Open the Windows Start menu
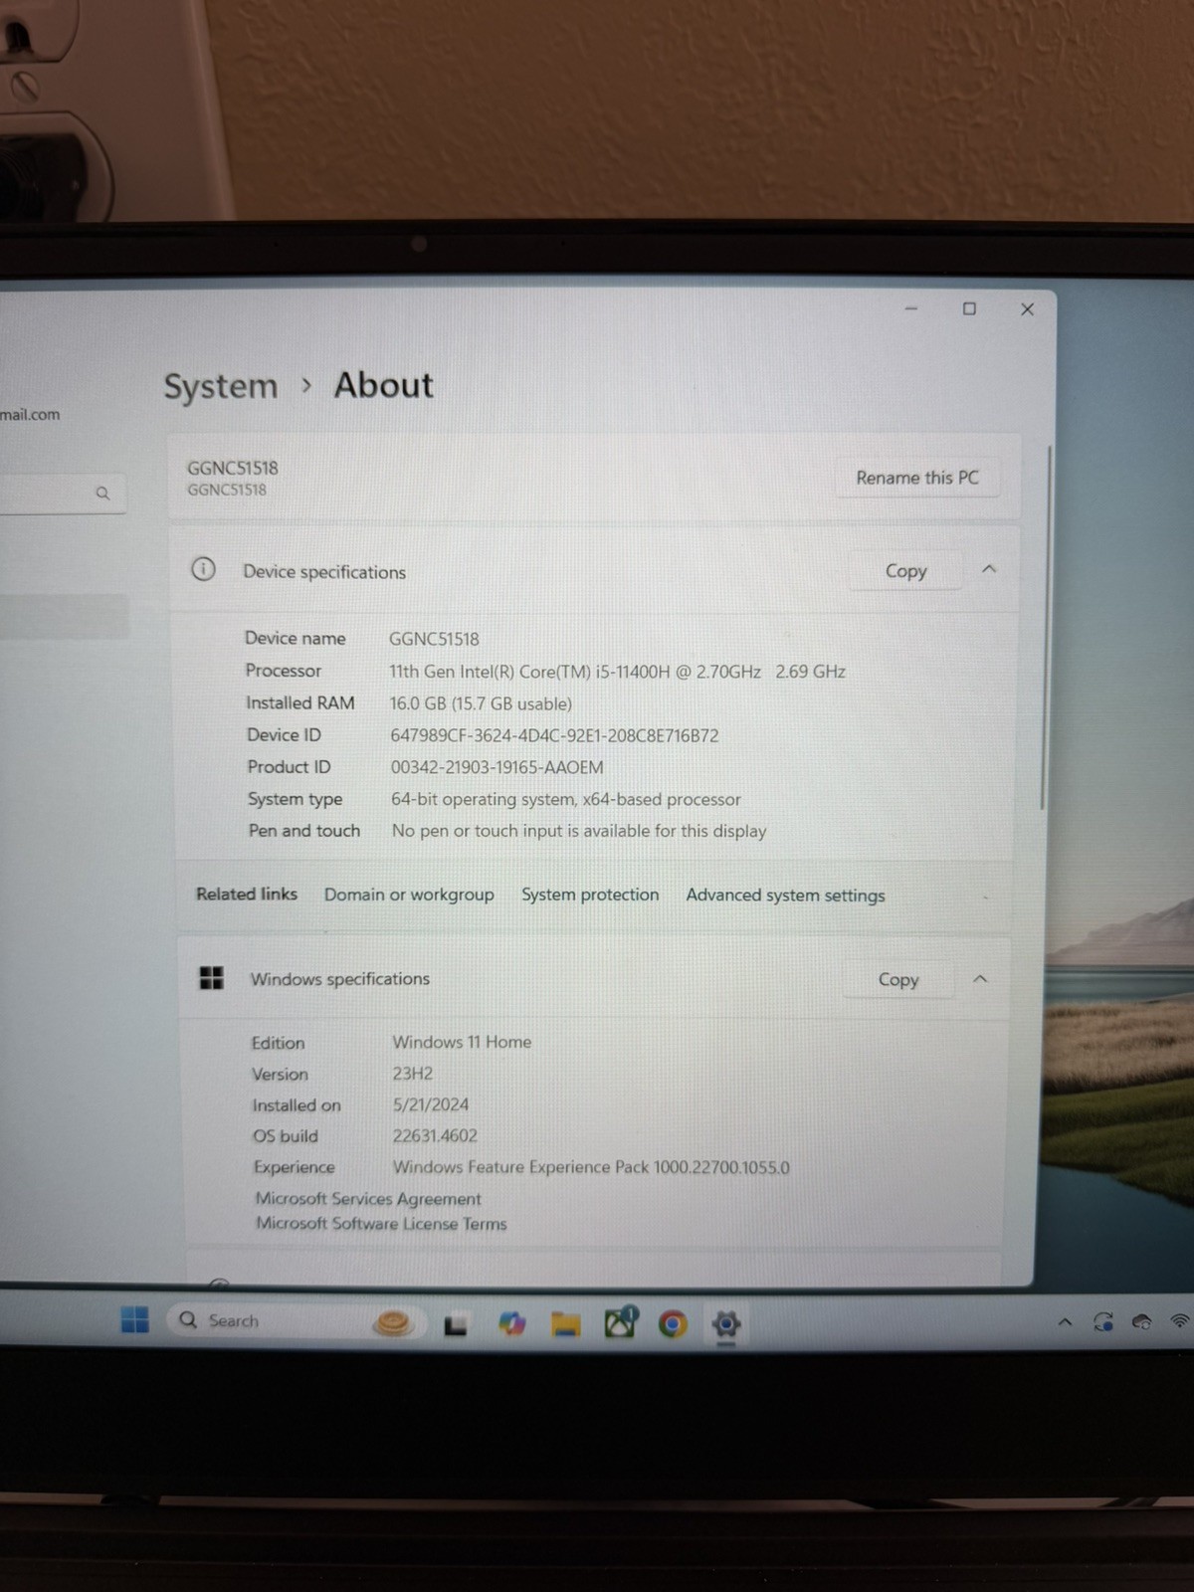Screen dimensions: 1194x1592 pyautogui.click(x=134, y=1319)
